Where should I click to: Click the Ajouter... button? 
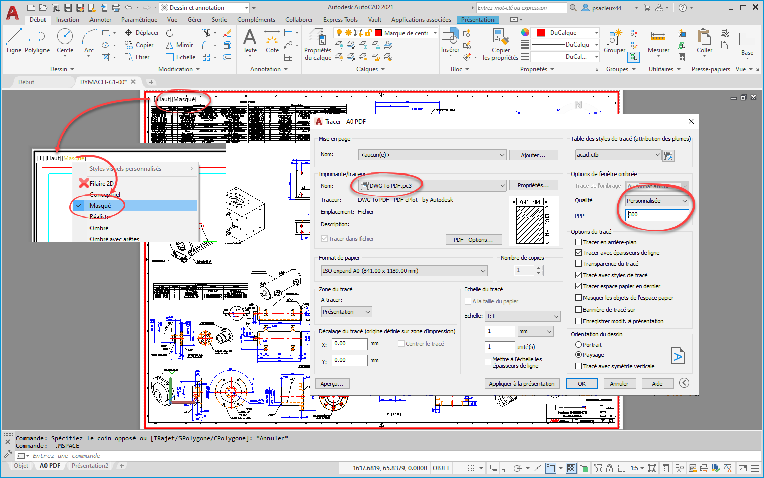click(x=533, y=155)
